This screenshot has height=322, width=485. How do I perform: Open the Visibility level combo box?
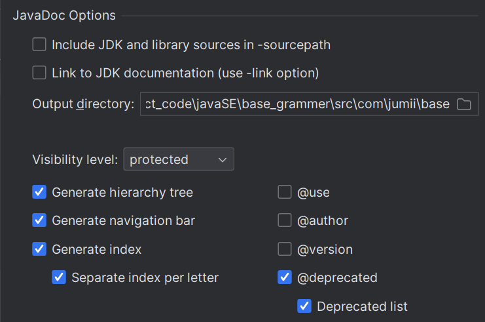point(178,159)
